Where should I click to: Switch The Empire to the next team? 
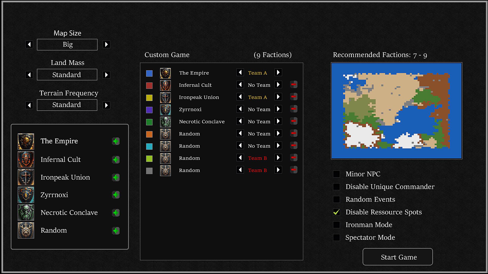click(x=278, y=73)
